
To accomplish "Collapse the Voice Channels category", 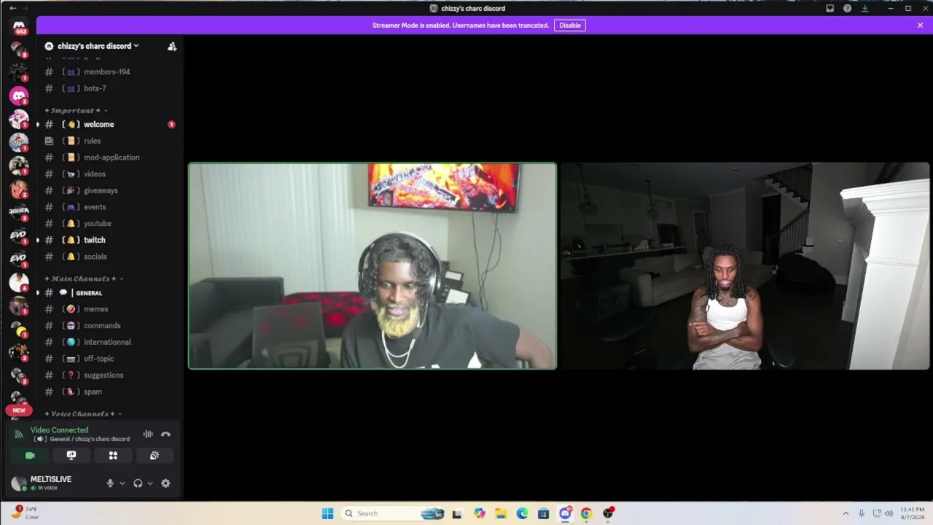I will [83, 414].
